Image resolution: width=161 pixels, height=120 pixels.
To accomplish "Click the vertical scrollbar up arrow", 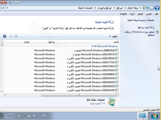I will pyautogui.click(x=2, y=41).
